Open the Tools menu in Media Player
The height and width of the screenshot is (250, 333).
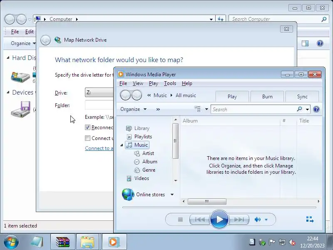[x=170, y=83]
